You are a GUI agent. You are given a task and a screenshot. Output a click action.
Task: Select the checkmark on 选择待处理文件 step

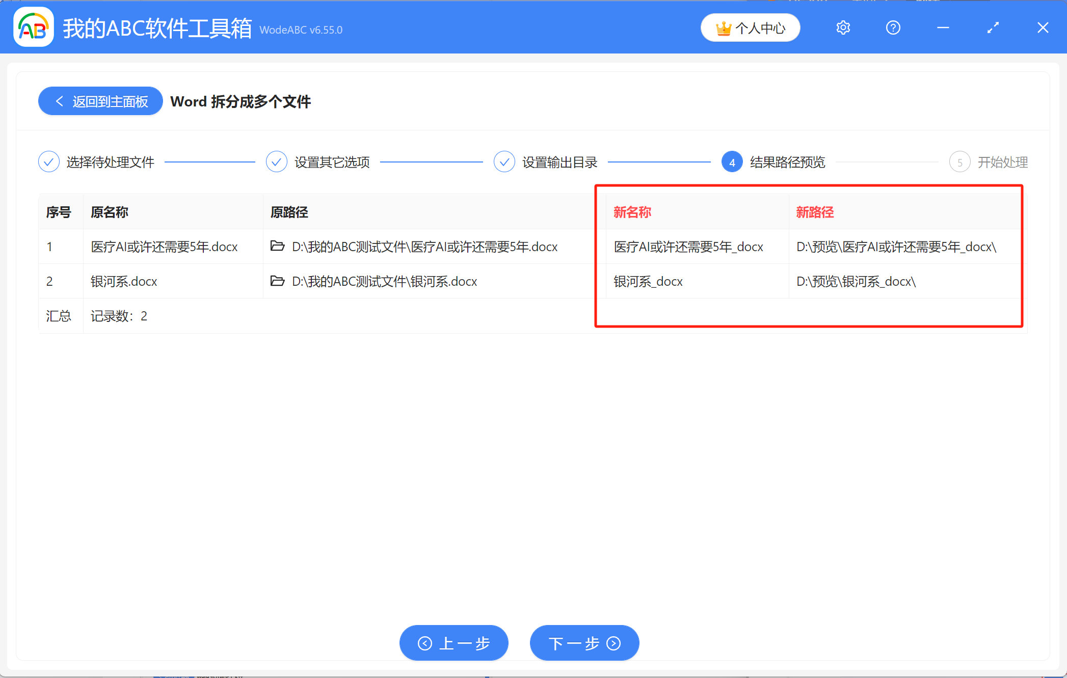click(48, 161)
